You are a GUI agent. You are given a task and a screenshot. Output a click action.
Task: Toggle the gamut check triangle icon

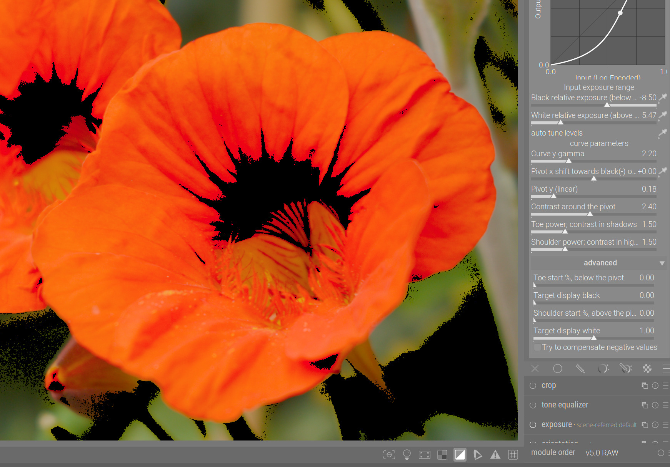(x=478, y=455)
